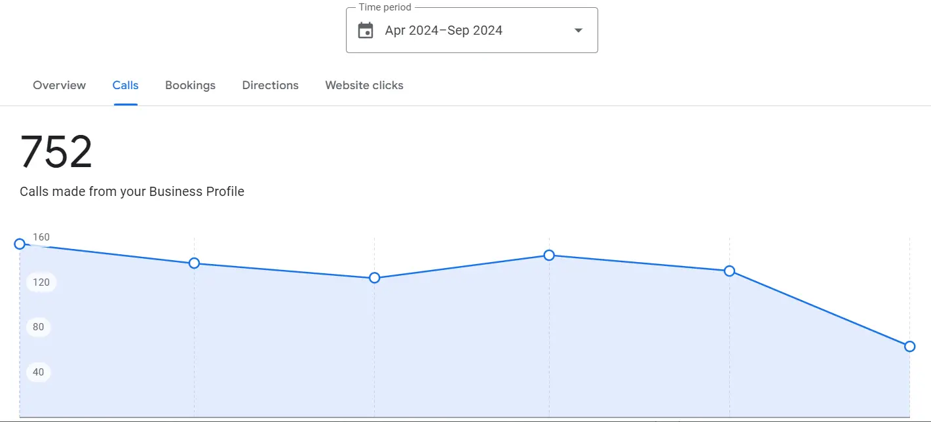Select the second chart point for May

pos(194,263)
